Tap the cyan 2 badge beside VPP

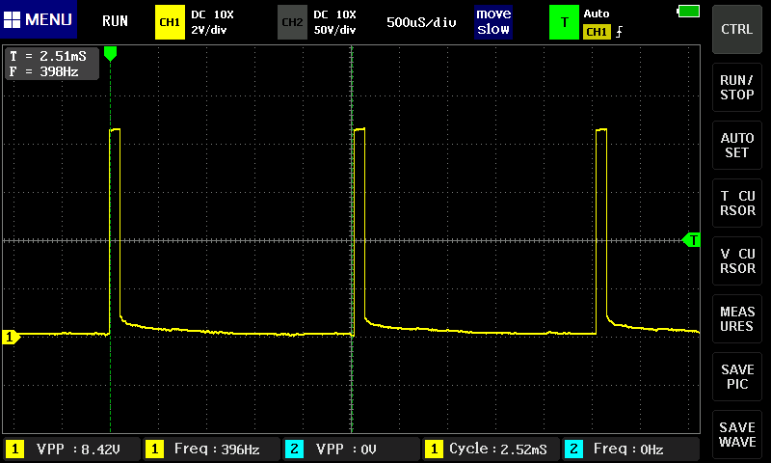(x=294, y=449)
